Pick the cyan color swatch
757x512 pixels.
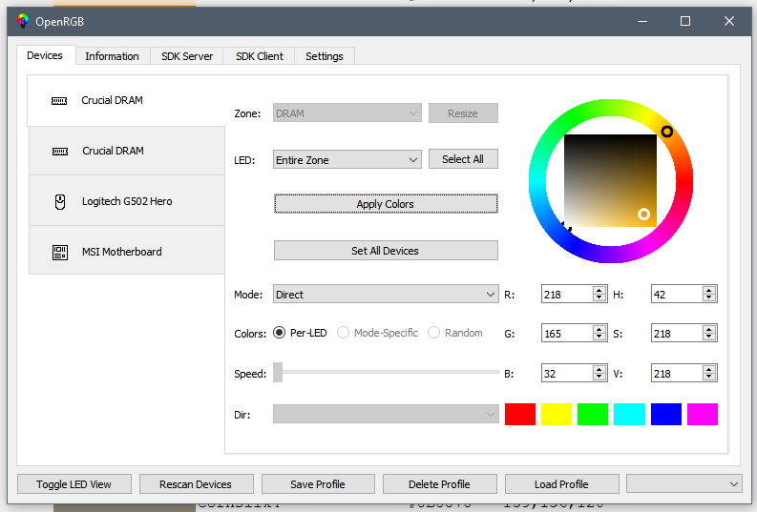coord(629,414)
